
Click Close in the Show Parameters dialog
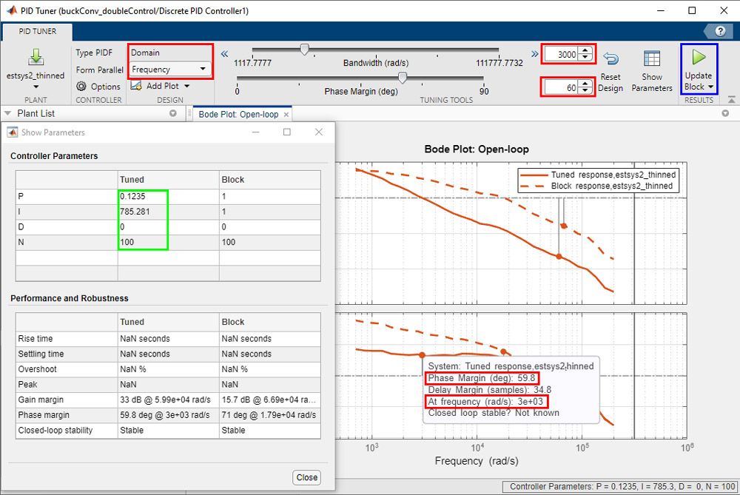pyautogui.click(x=306, y=477)
